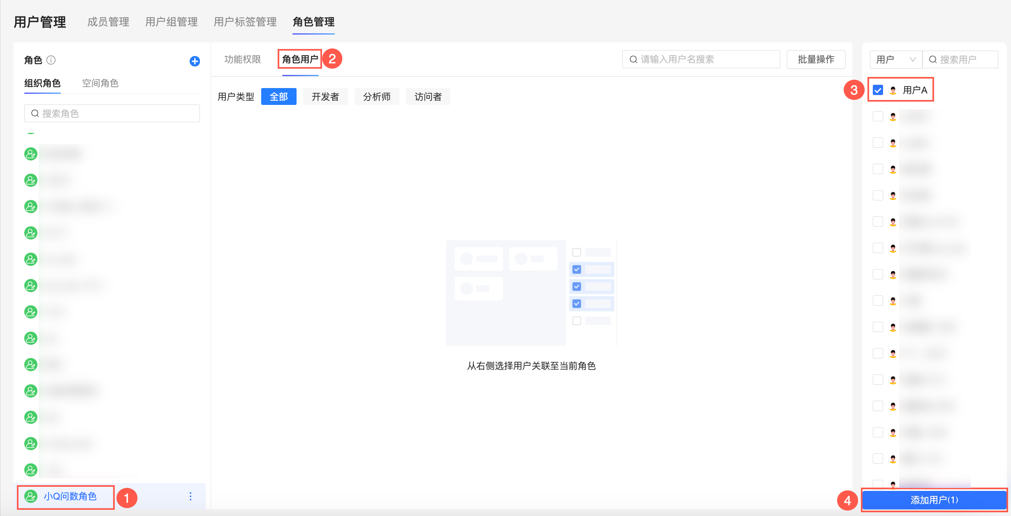
Task: Check the checkbox directly below 用户A
Action: tap(878, 116)
